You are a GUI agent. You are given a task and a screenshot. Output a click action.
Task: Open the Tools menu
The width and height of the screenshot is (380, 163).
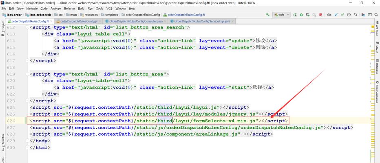(99, 9)
